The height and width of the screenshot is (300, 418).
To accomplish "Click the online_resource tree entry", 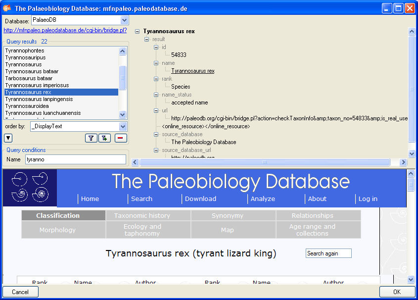I will 206,126.
